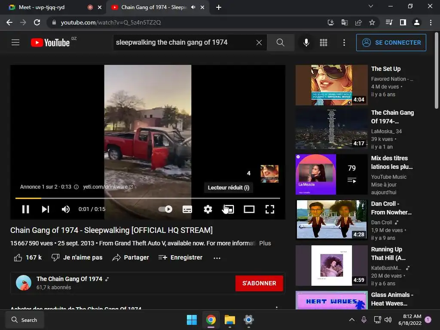Clear the search box text
The height and width of the screenshot is (330, 440).
(259, 43)
